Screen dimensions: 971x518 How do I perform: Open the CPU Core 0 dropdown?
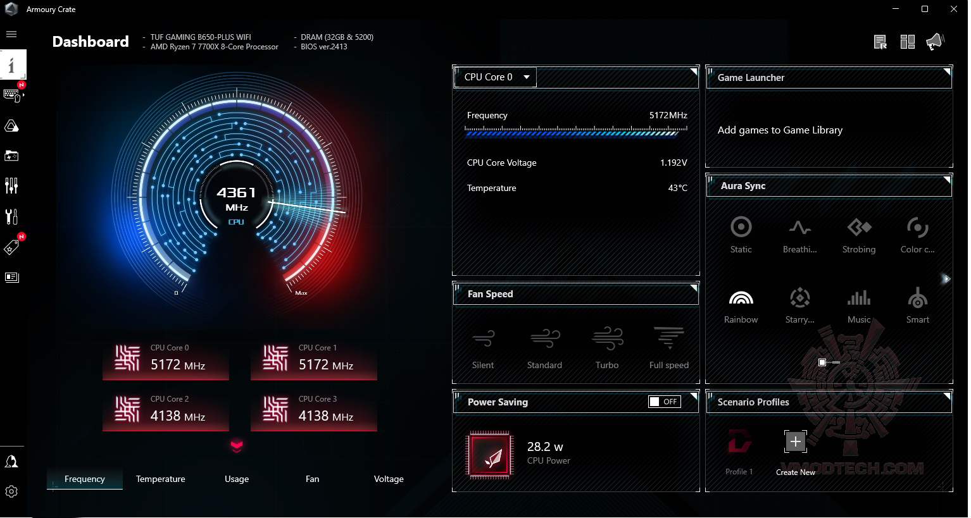tap(495, 77)
